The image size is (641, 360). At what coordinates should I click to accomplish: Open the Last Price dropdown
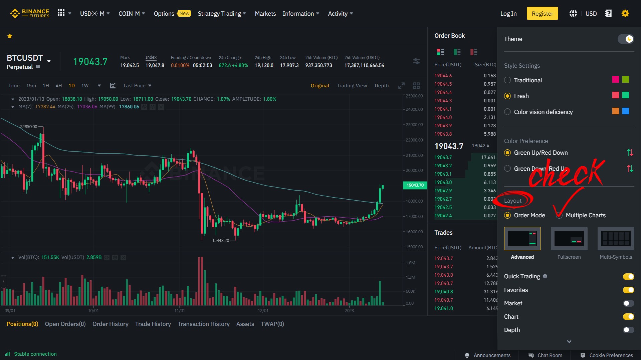click(137, 86)
